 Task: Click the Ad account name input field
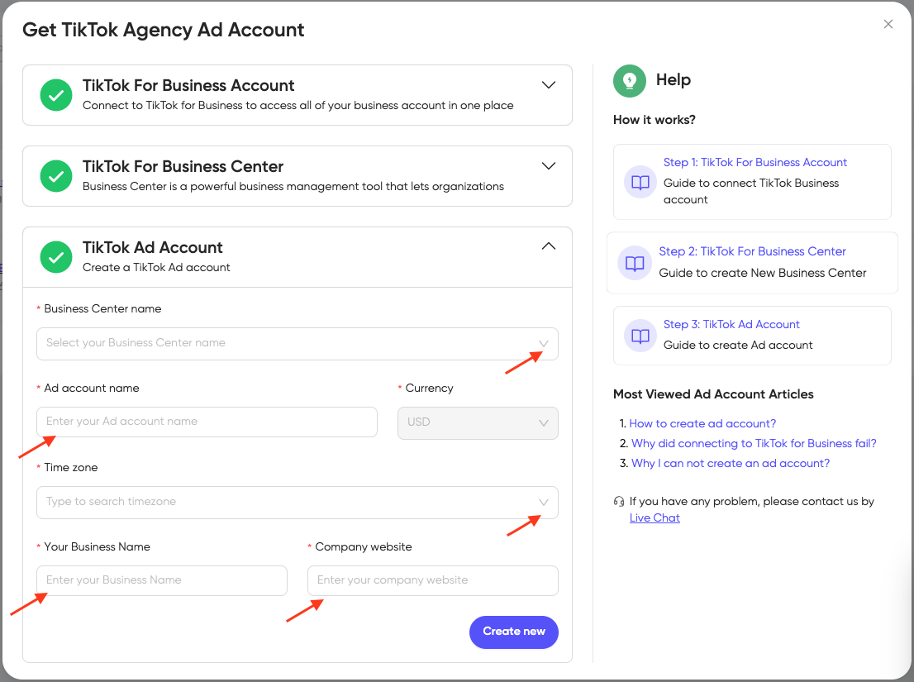point(207,422)
